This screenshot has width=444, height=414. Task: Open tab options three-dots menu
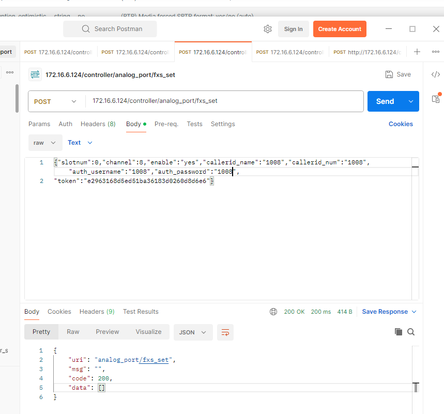pos(436,52)
